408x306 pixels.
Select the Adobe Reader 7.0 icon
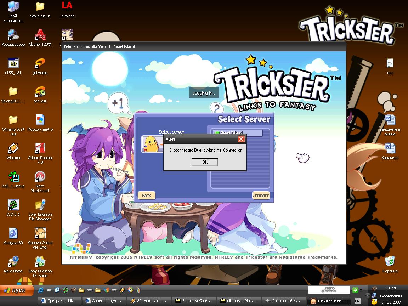40,154
